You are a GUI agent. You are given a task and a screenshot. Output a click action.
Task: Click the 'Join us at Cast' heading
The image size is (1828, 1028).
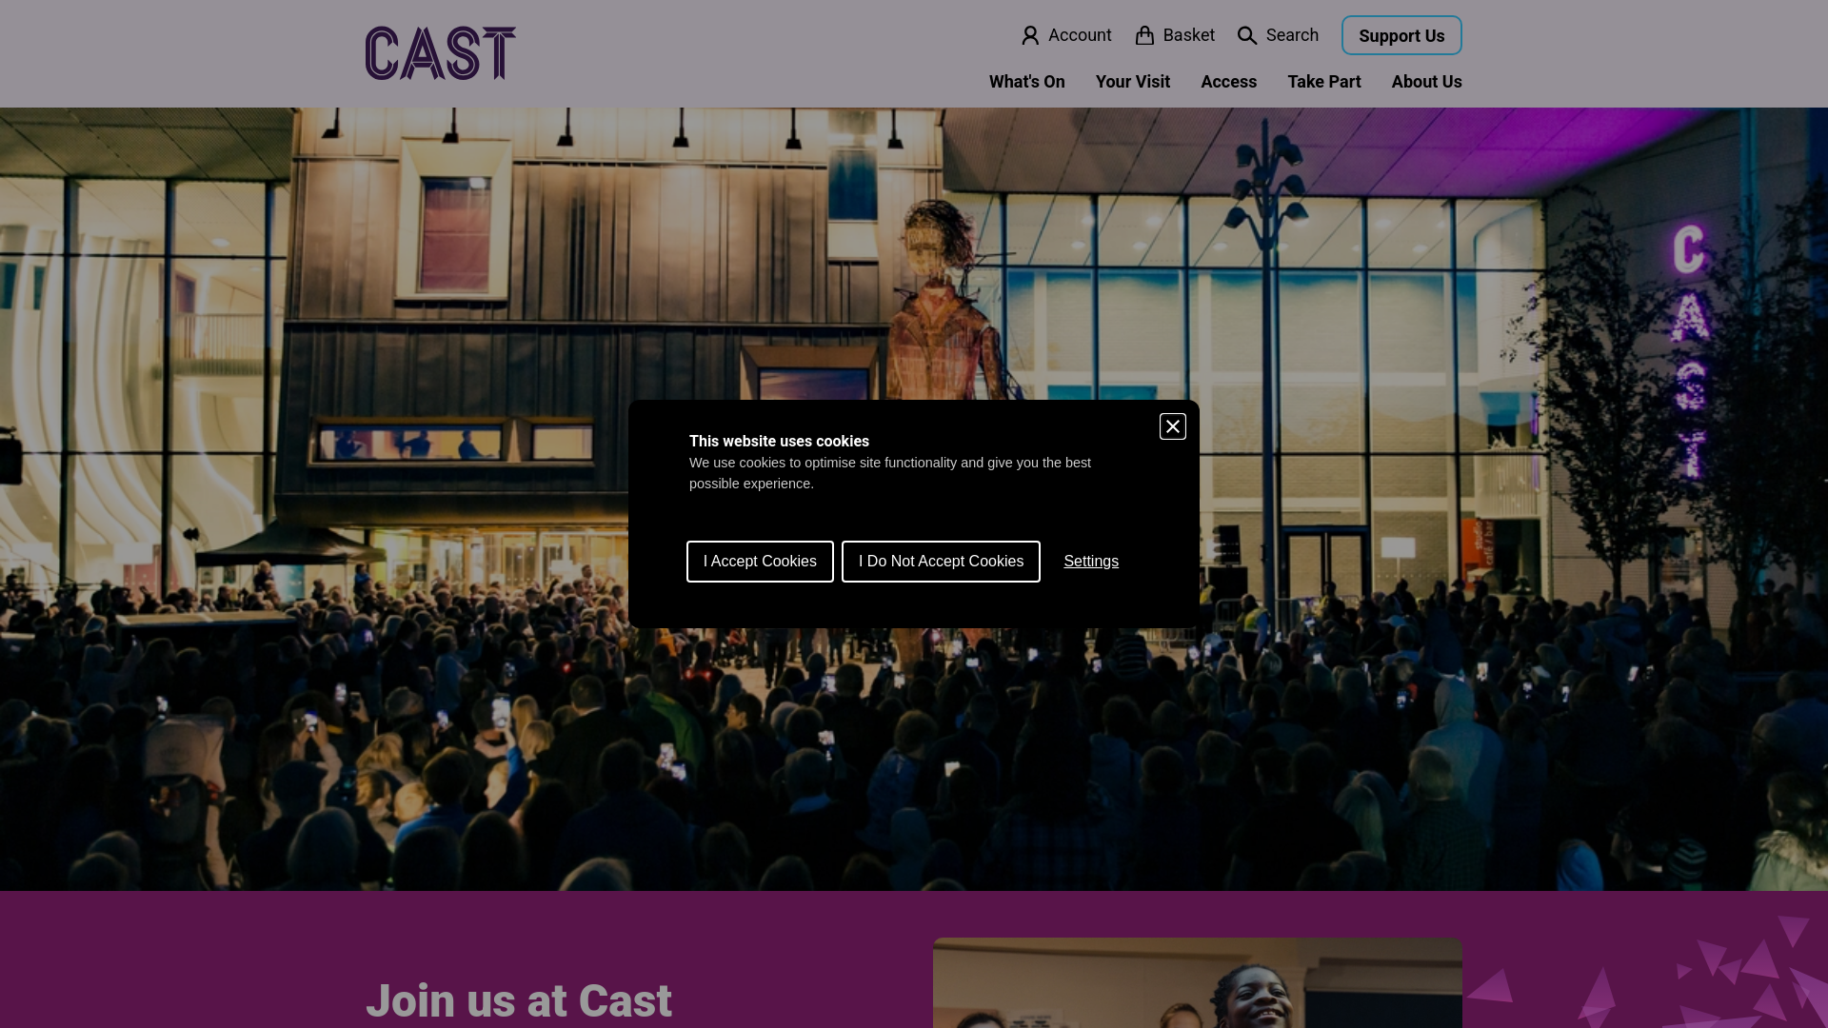pos(519,1000)
